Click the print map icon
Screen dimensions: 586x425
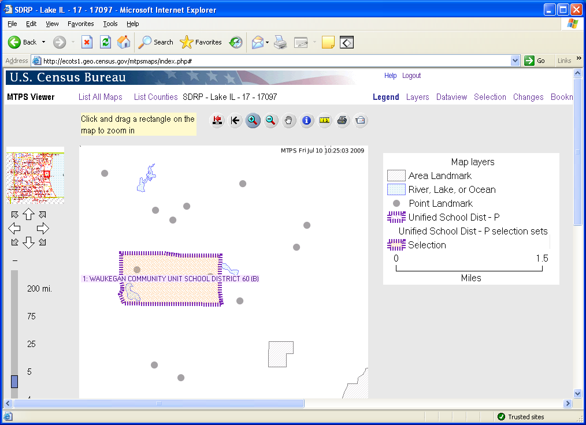click(342, 121)
